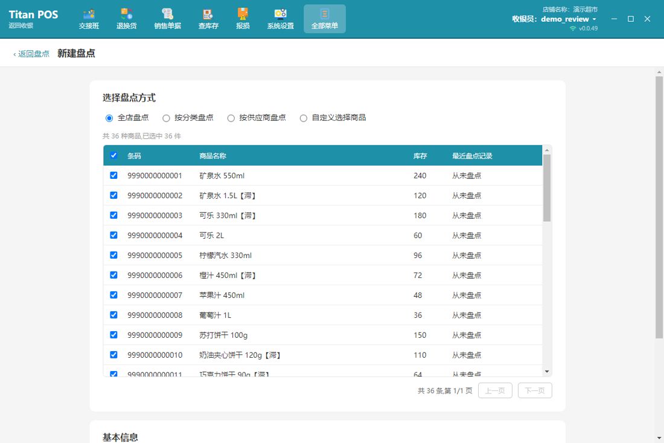The height and width of the screenshot is (443, 664).
Task: Click product name 苏打饼干 100g
Action: (x=223, y=335)
